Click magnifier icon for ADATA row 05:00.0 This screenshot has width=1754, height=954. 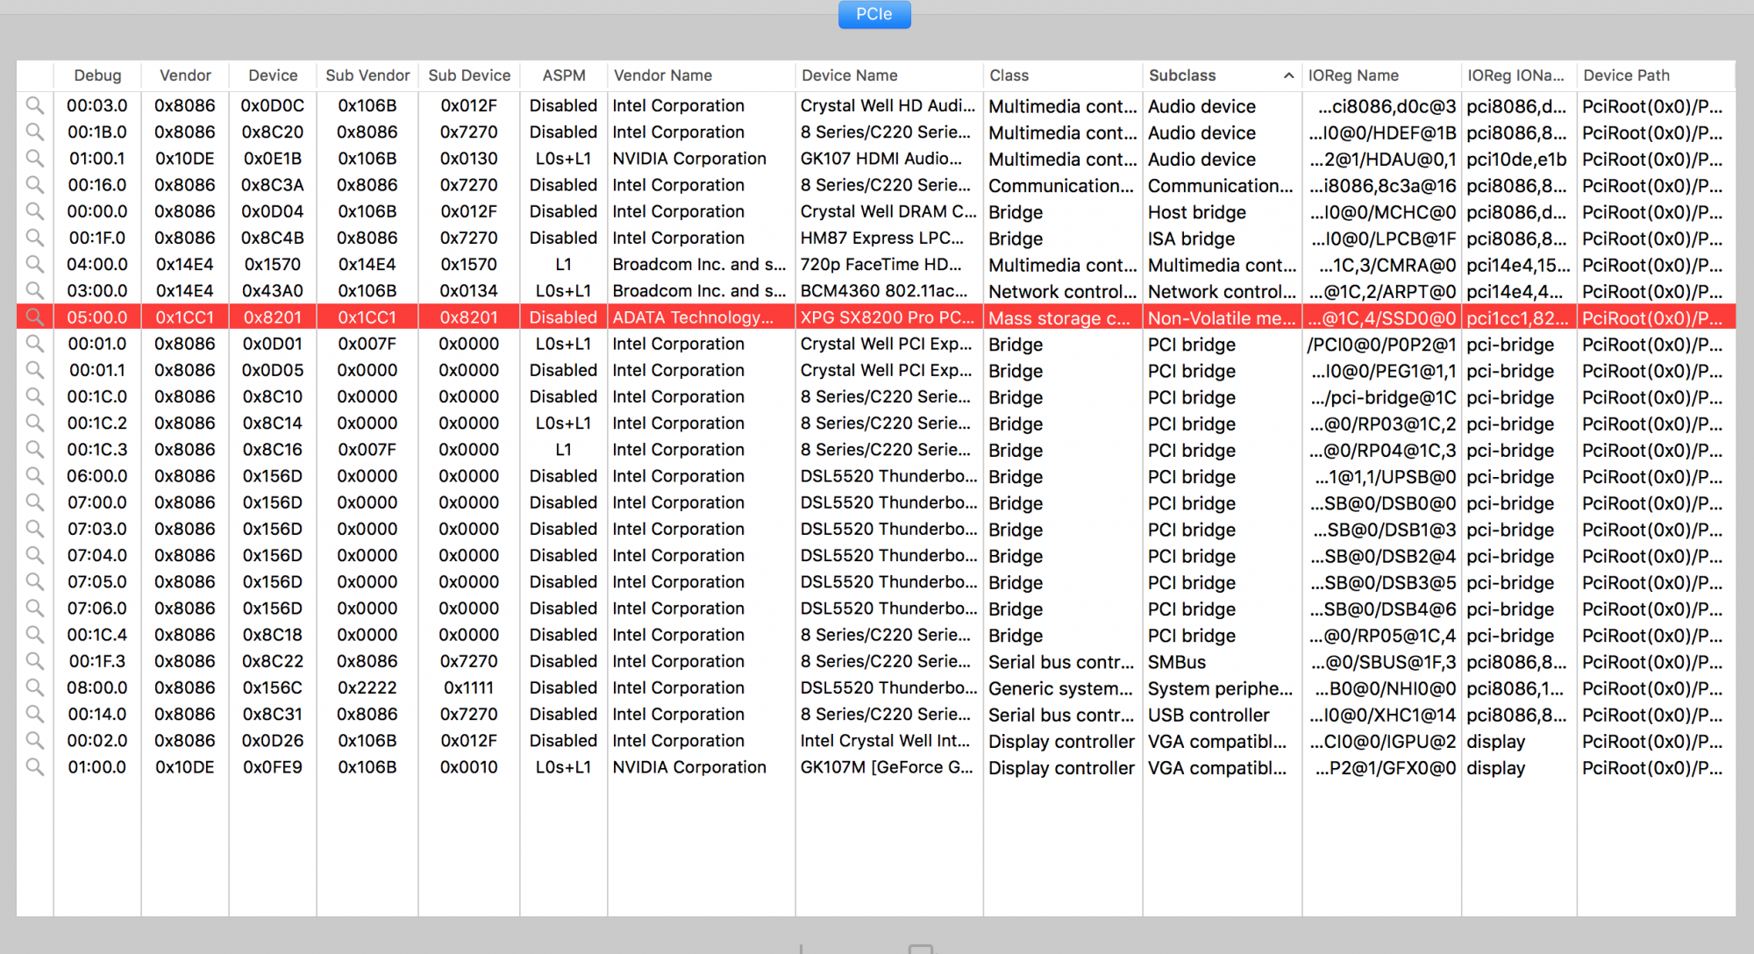click(x=34, y=317)
